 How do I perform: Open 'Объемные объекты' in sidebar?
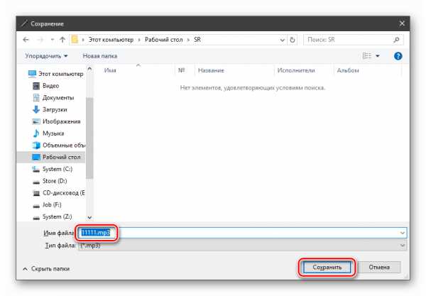point(64,146)
